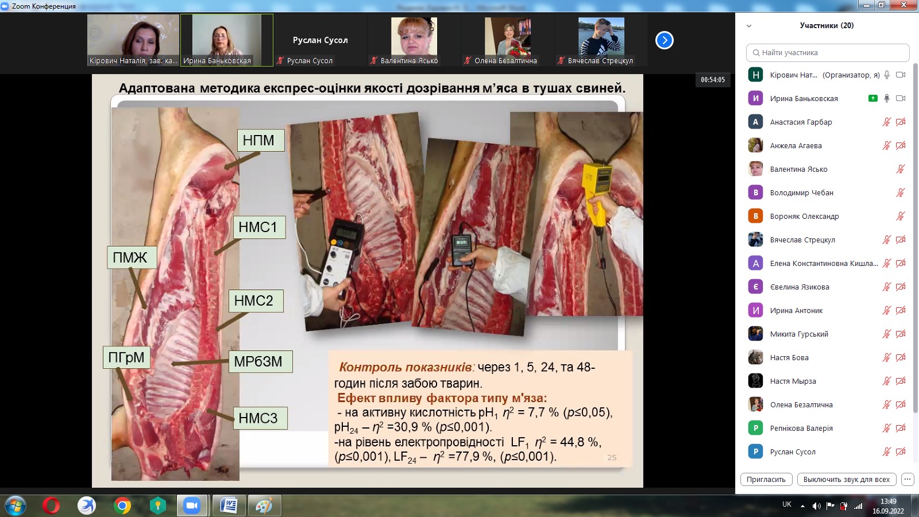The image size is (919, 517).
Task: Click the Пригласить button
Action: (x=766, y=479)
